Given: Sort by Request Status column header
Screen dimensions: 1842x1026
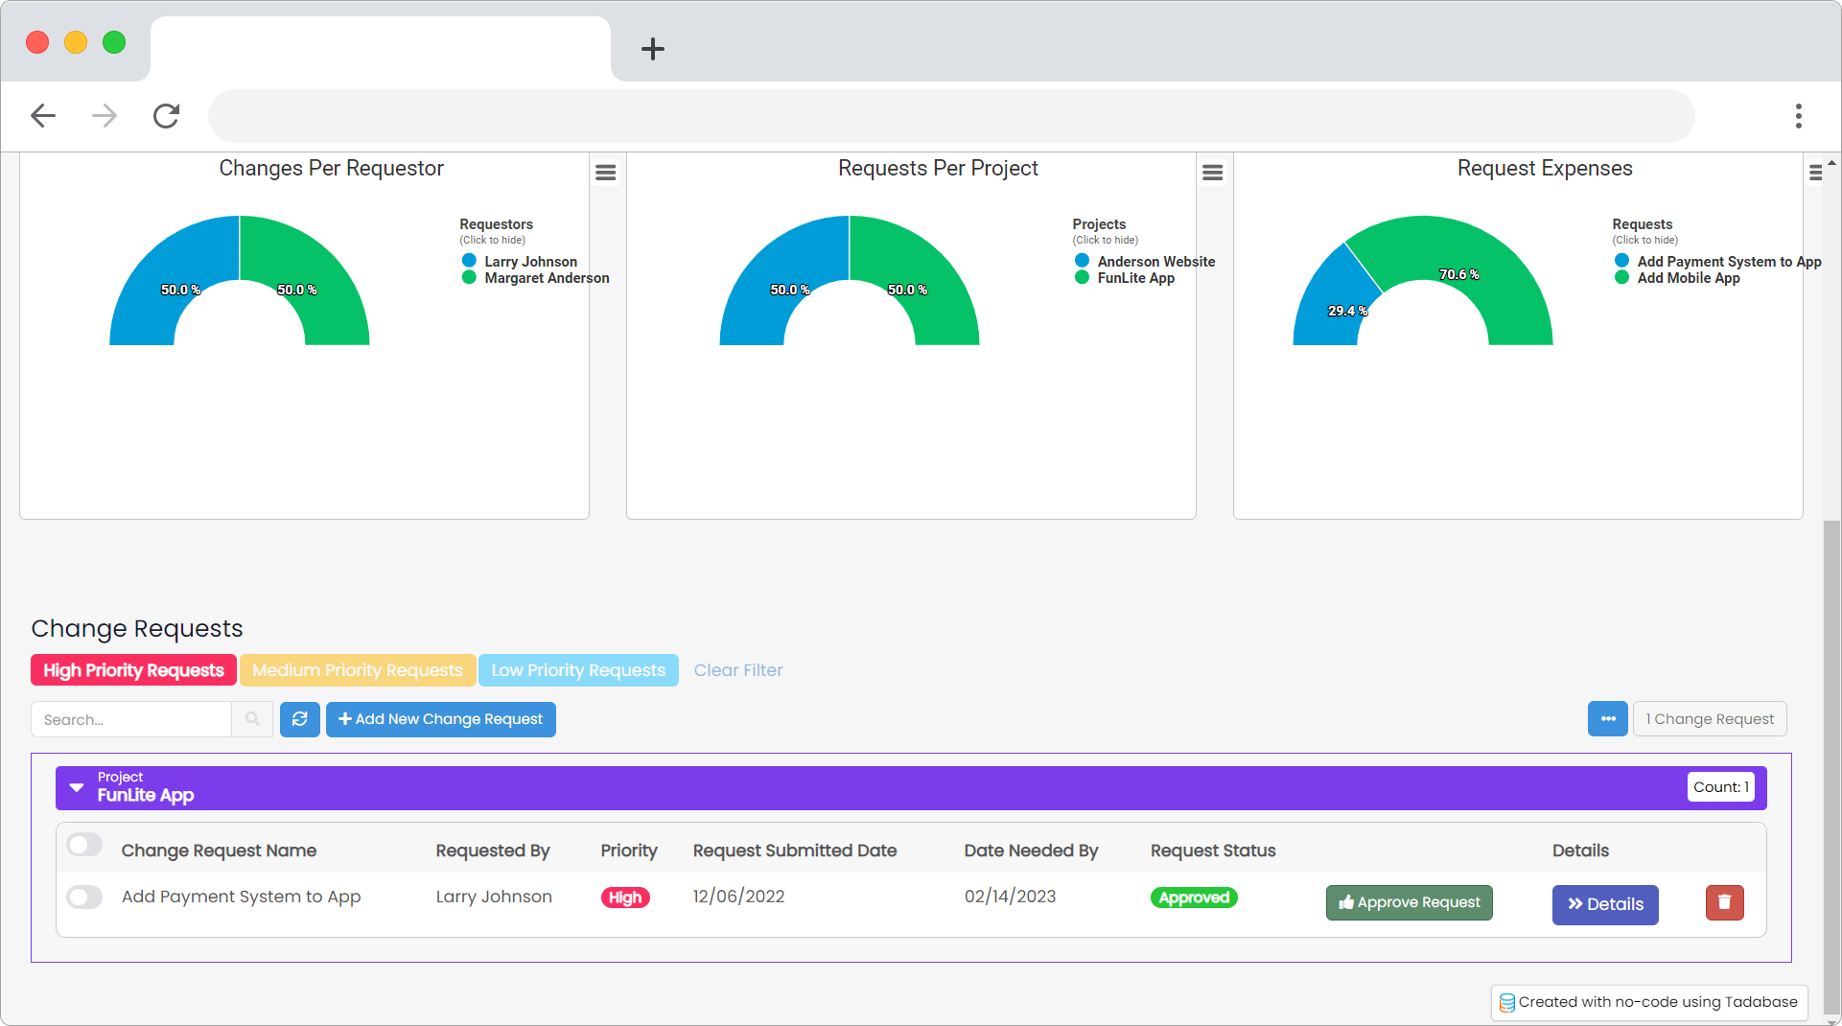Looking at the screenshot, I should [1213, 851].
